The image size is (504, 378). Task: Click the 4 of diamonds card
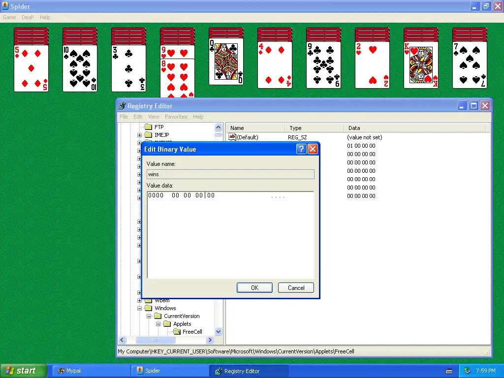click(275, 65)
